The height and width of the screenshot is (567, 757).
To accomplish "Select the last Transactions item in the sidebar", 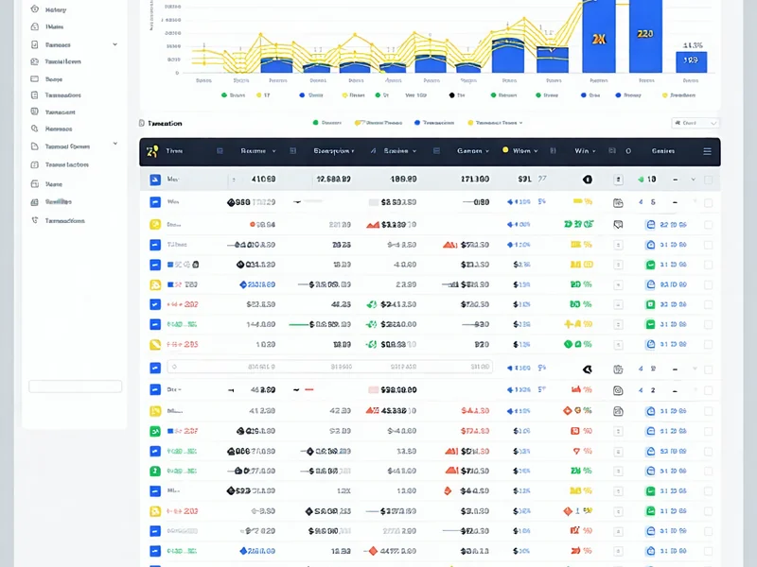I will tap(64, 221).
